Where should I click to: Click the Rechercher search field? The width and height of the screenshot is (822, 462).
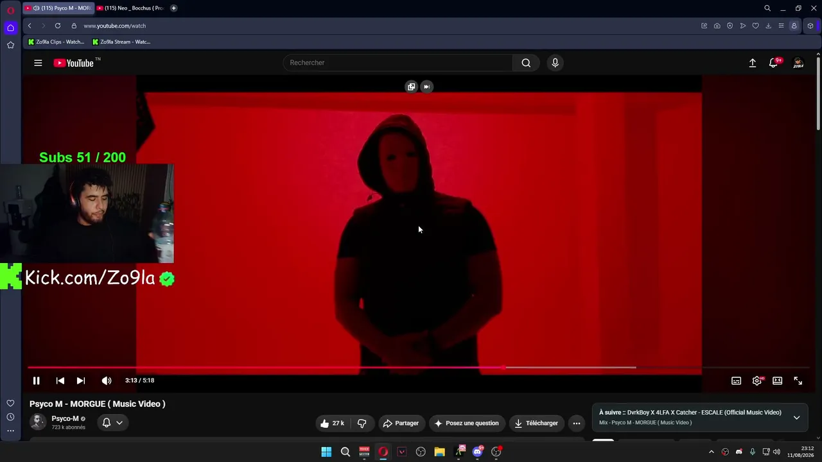(x=398, y=63)
